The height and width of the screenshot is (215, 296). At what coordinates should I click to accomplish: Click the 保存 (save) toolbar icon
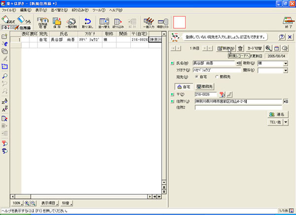[x=57, y=22]
